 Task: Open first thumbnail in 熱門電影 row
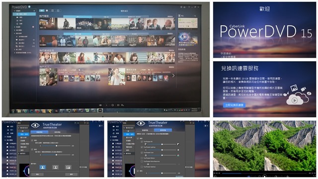[x=48, y=24]
